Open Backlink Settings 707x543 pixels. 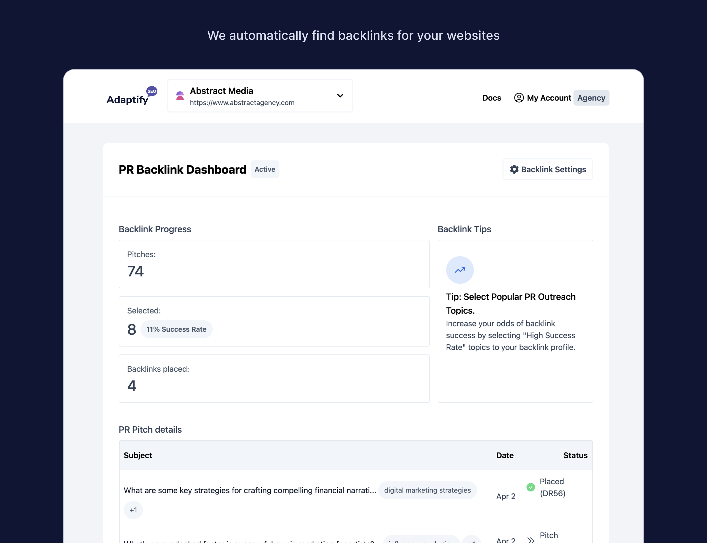pos(548,169)
